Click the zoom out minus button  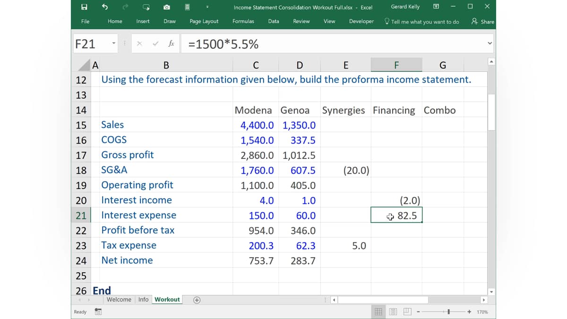[x=419, y=311]
